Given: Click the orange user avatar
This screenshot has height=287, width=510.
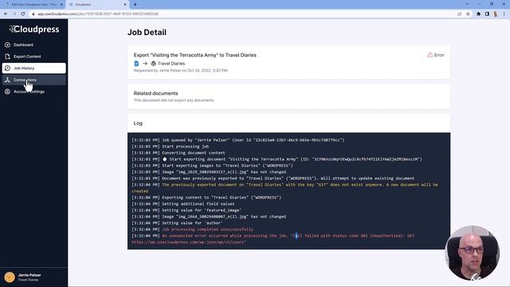Looking at the screenshot, I should (x=10, y=277).
